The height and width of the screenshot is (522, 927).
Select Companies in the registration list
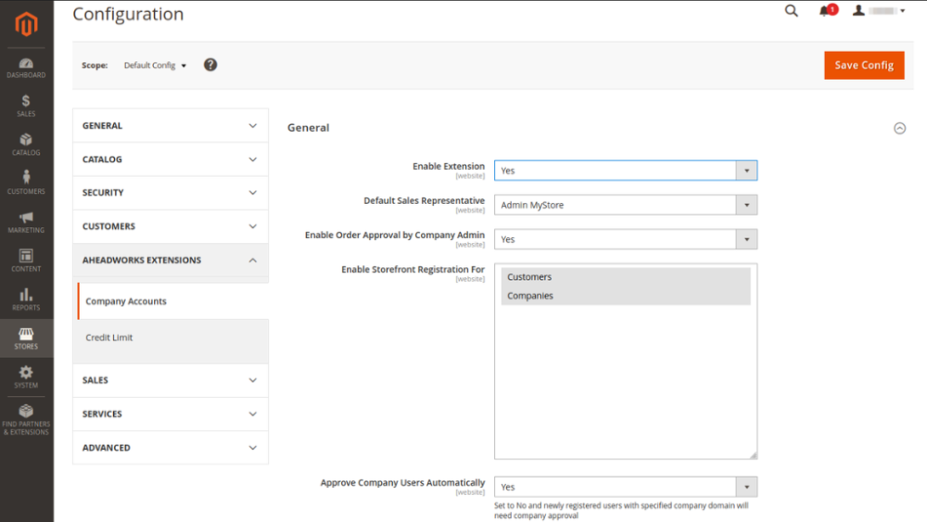626,296
